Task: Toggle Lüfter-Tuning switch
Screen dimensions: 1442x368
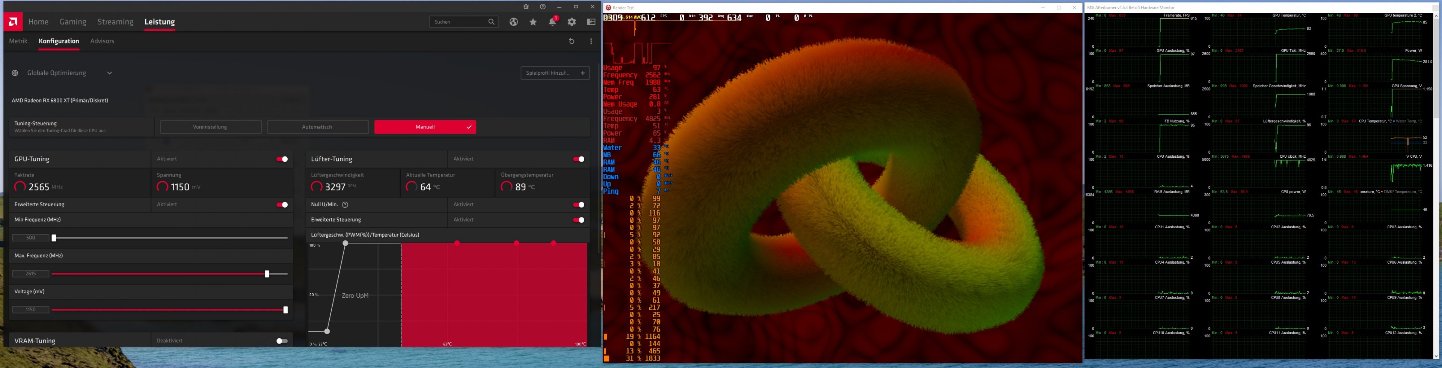Action: [579, 159]
